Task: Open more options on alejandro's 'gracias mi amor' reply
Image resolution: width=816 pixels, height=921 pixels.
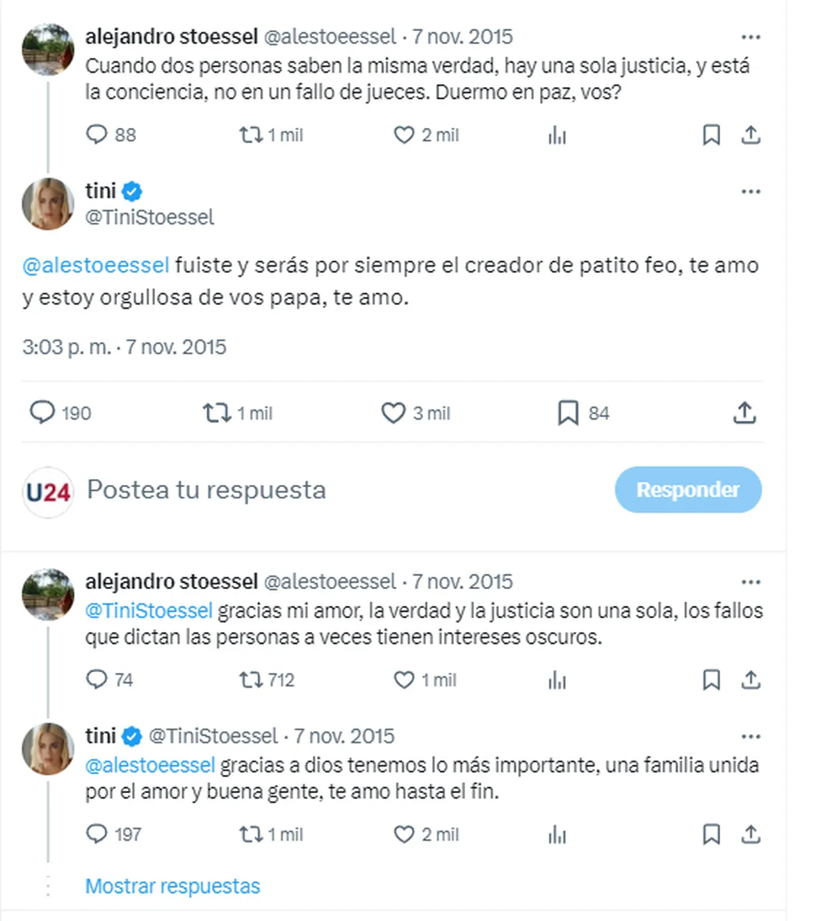Action: (x=751, y=582)
